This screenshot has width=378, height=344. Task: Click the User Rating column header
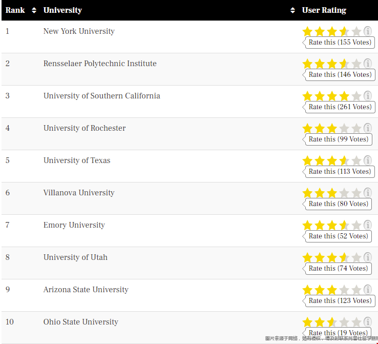point(324,10)
